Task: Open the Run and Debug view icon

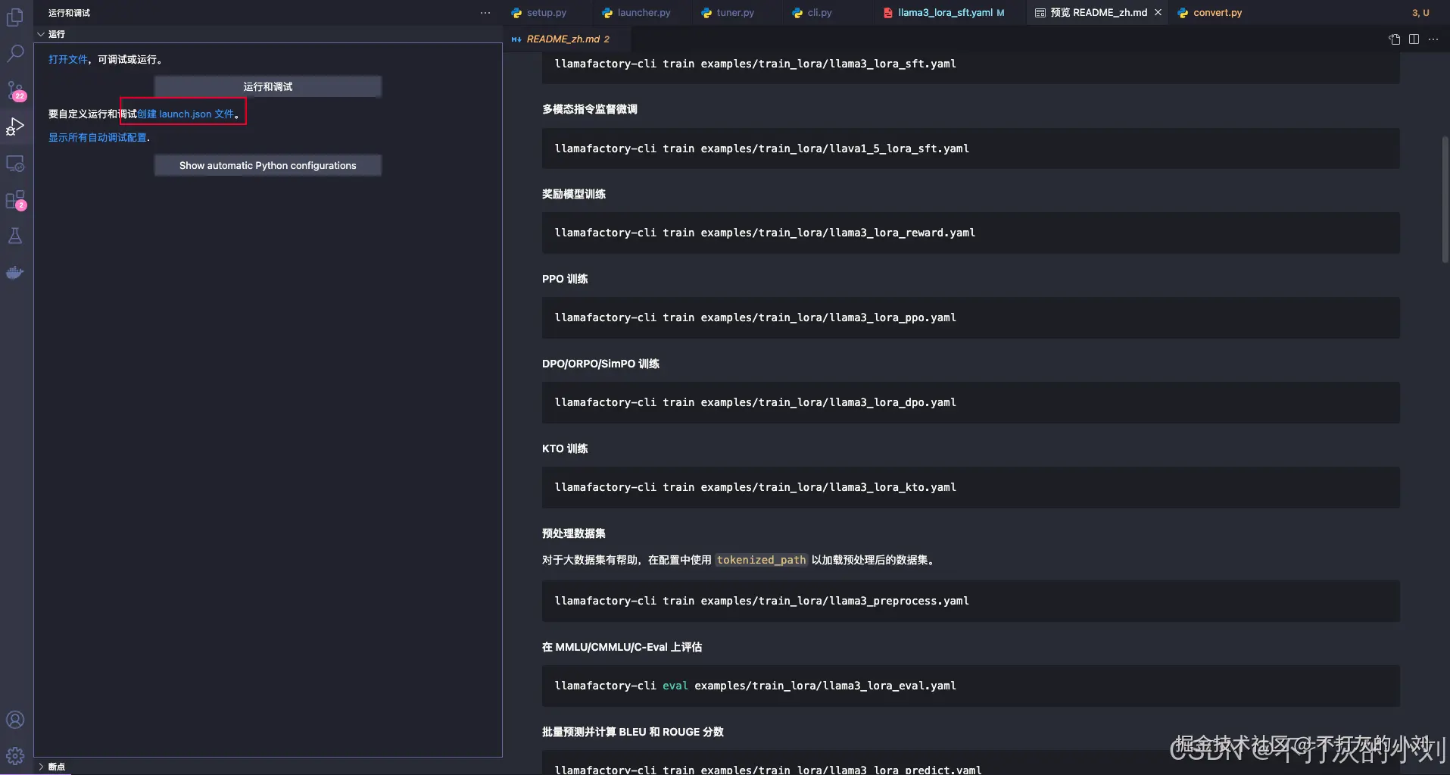Action: [15, 127]
